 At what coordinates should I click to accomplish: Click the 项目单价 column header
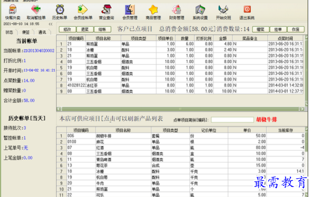coord(166,38)
